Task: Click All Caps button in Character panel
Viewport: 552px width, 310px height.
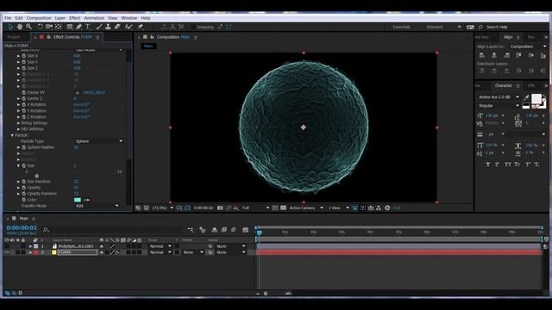Action: coord(508,164)
